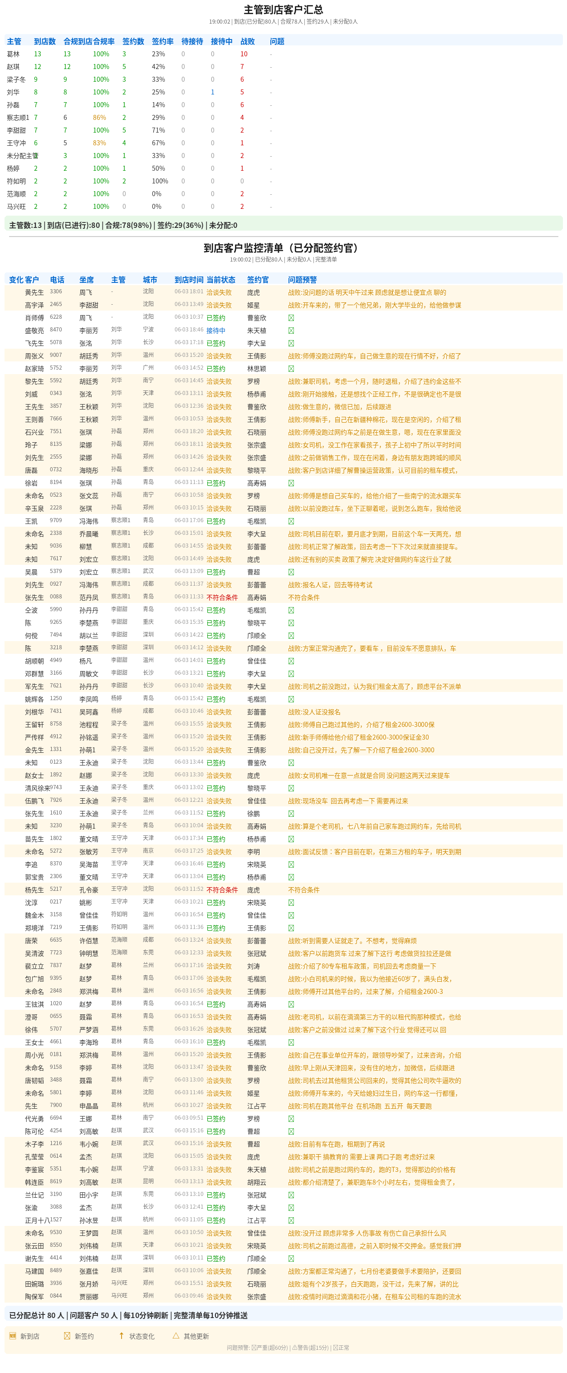
Task: Click the check icon in 徐岩 row
Action: tap(291, 483)
